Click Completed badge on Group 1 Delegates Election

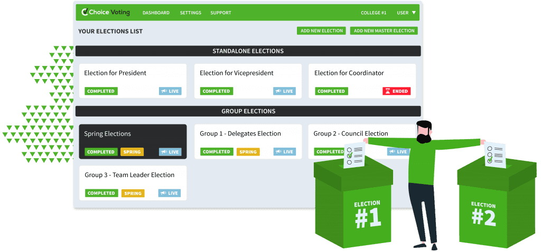[x=216, y=152]
